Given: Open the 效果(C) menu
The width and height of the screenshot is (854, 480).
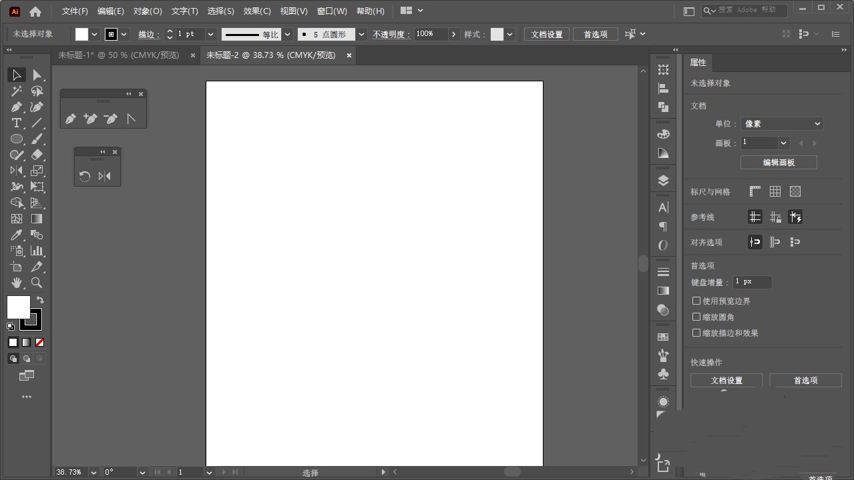Looking at the screenshot, I should [257, 11].
